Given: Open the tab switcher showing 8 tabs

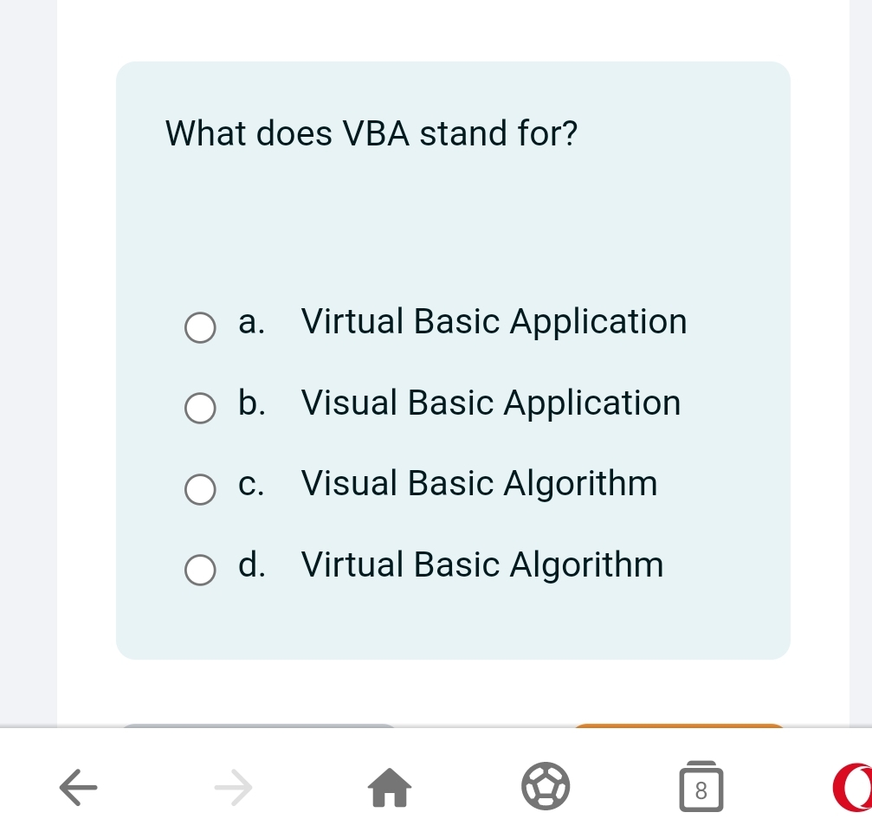Looking at the screenshot, I should tap(701, 786).
